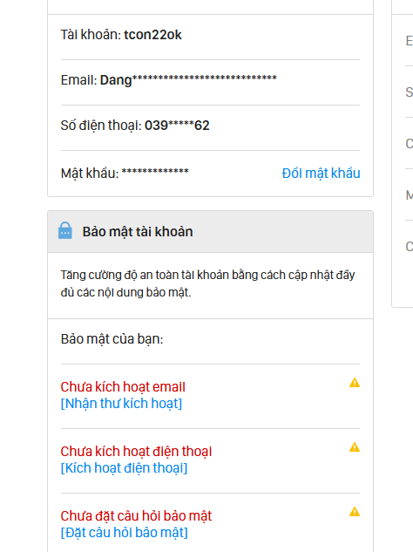Click the Bảo mật tài khoản section header
The width and height of the screenshot is (413, 552).
(x=210, y=232)
